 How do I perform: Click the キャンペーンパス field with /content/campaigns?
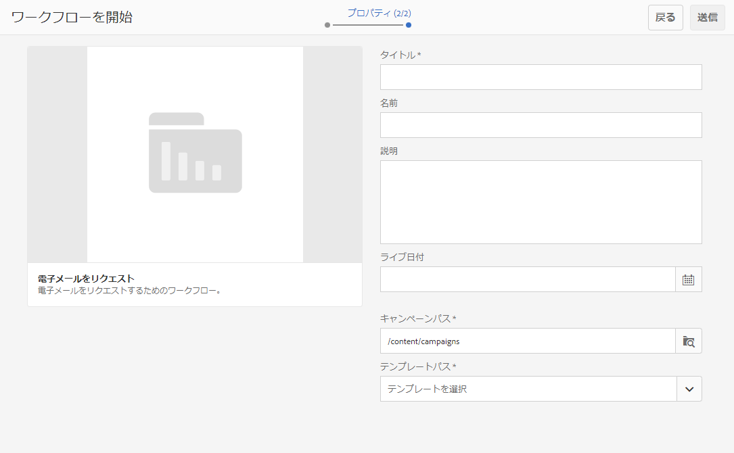click(528, 341)
